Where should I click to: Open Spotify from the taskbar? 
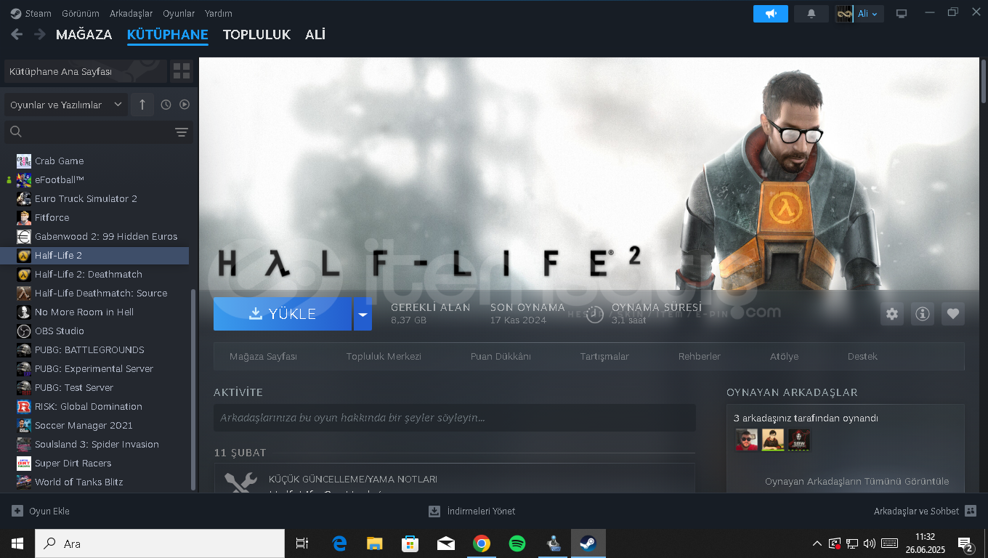(x=517, y=543)
